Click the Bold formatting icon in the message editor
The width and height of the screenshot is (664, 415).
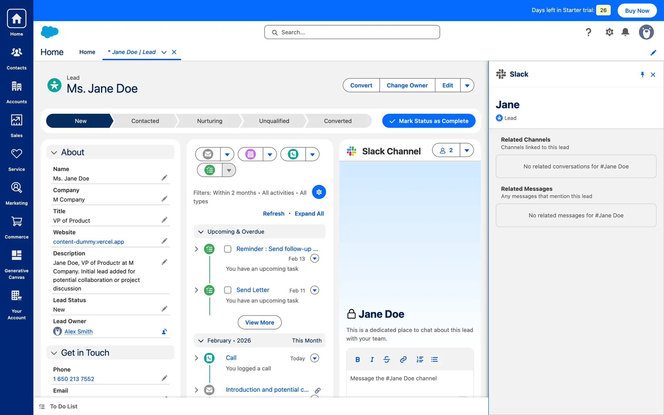358,360
